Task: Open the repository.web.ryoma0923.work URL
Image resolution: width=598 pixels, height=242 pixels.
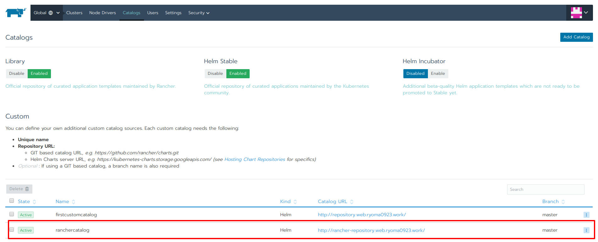Action: [x=362, y=215]
